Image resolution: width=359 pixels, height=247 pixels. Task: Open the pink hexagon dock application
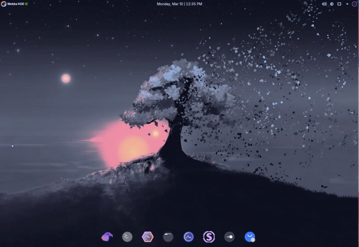(x=147, y=237)
